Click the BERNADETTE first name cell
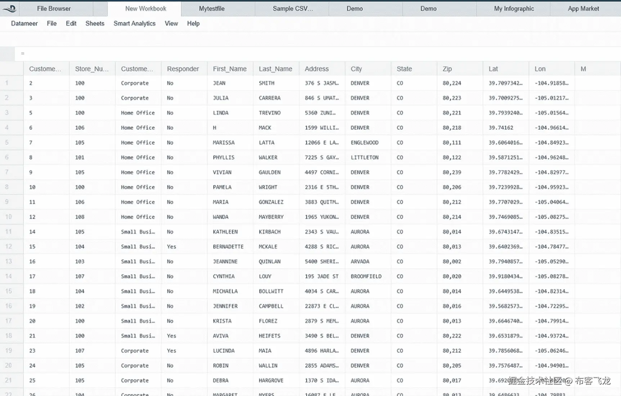 [x=230, y=247]
